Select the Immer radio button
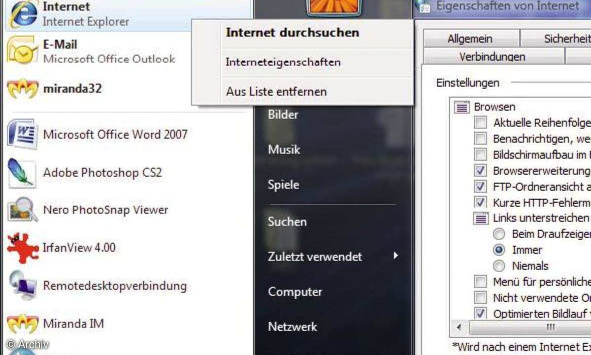Screen dimensions: 591x355 click(x=499, y=250)
